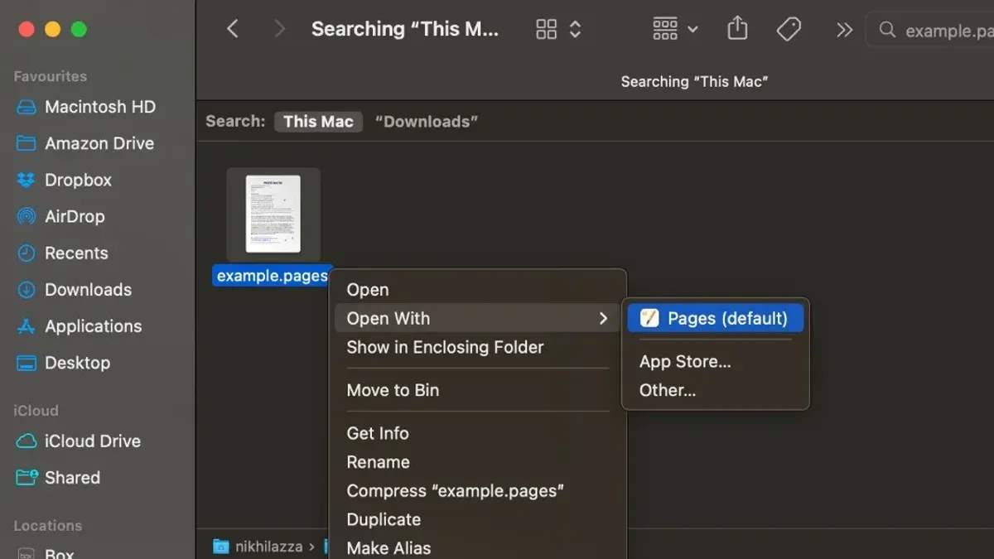Focus the search field containing example.pa

tap(930, 30)
